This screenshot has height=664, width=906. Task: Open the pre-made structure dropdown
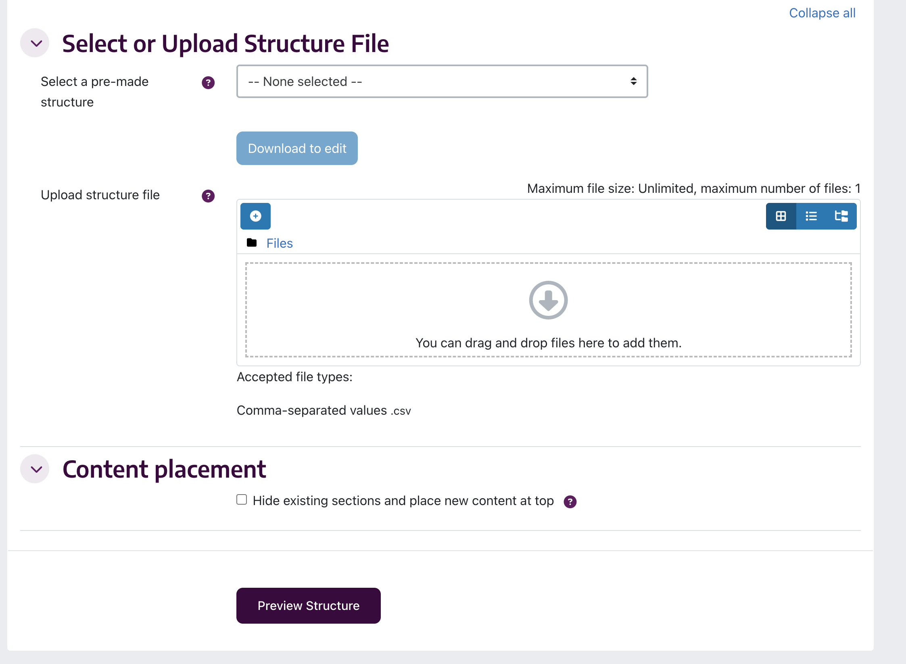442,81
